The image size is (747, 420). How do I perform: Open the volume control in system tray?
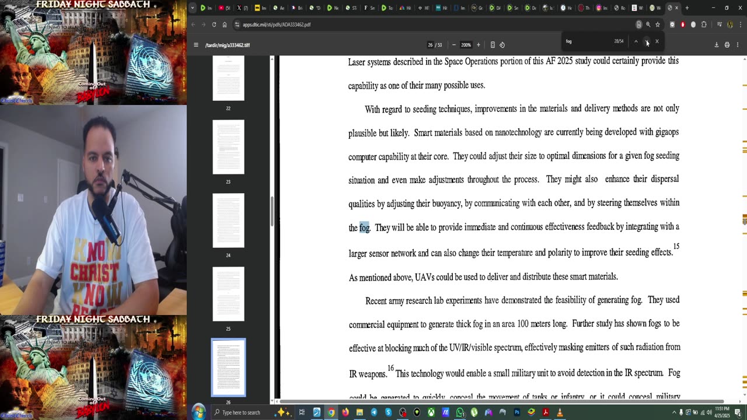[x=709, y=412]
